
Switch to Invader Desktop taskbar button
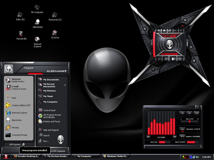click(x=27, y=156)
